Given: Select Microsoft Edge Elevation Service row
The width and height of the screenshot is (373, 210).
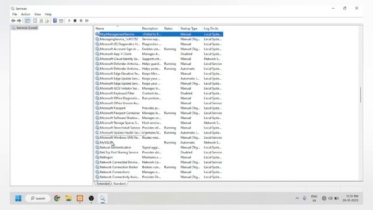Looking at the screenshot, I should coord(159,73).
